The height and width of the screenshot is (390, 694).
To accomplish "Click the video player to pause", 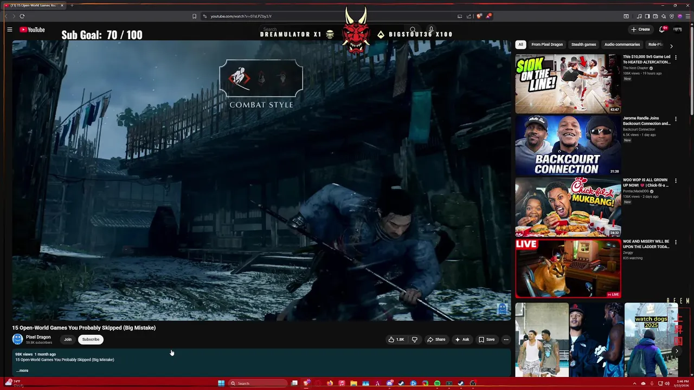I will (x=261, y=180).
